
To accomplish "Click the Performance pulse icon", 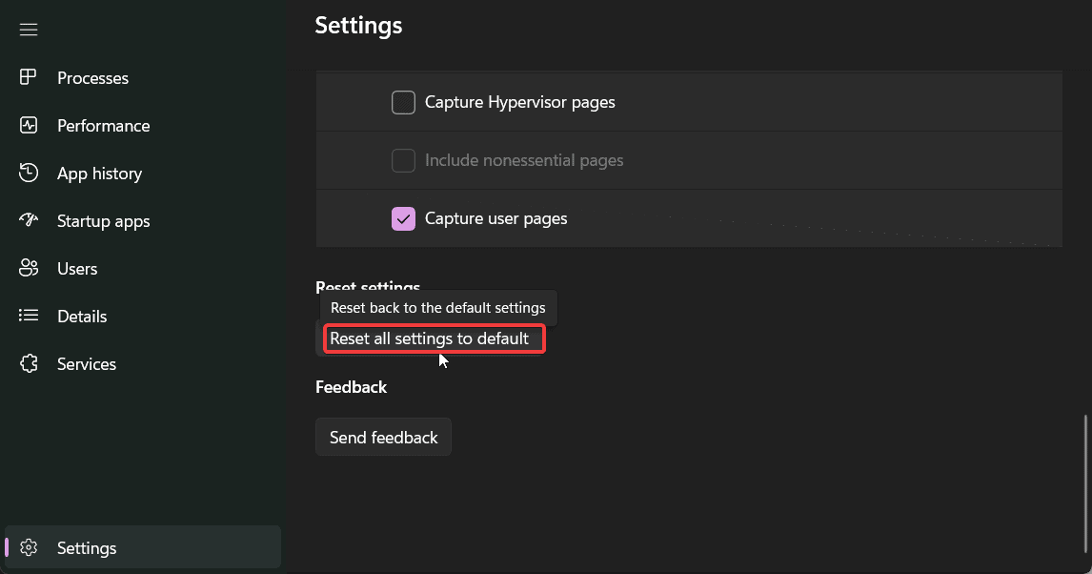I will 29,126.
